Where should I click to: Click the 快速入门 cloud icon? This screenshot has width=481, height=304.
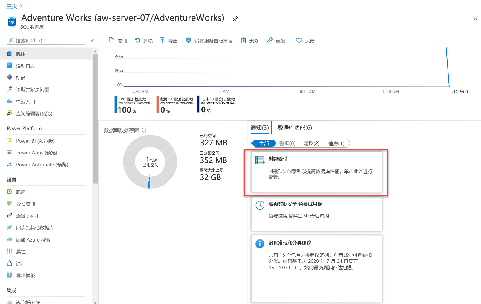pos(10,102)
